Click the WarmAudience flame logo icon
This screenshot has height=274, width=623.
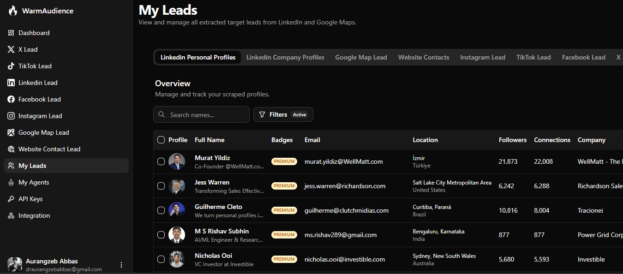(x=13, y=11)
